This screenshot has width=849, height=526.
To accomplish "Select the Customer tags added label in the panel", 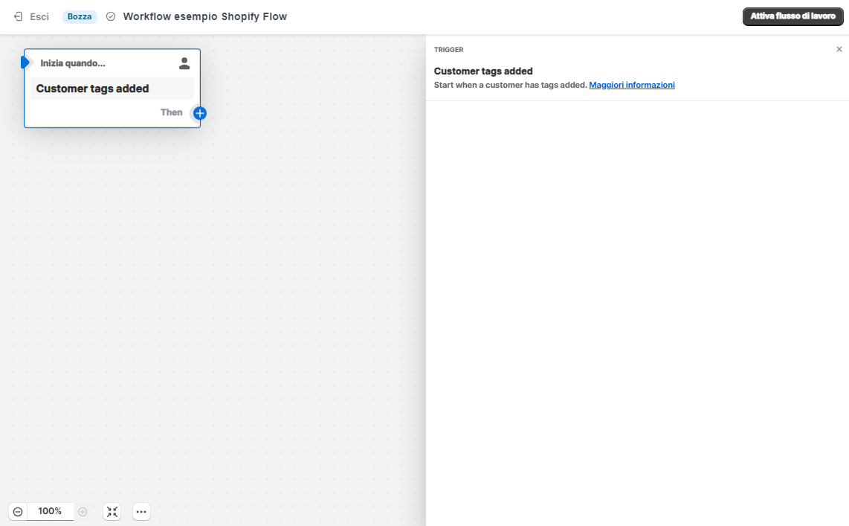I will click(483, 71).
